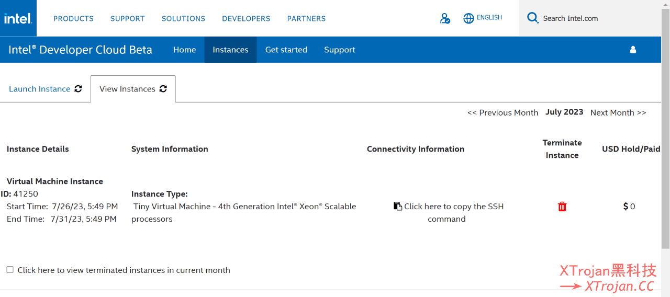
Task: Enable view terminated instances checkbox
Action: coord(10,270)
